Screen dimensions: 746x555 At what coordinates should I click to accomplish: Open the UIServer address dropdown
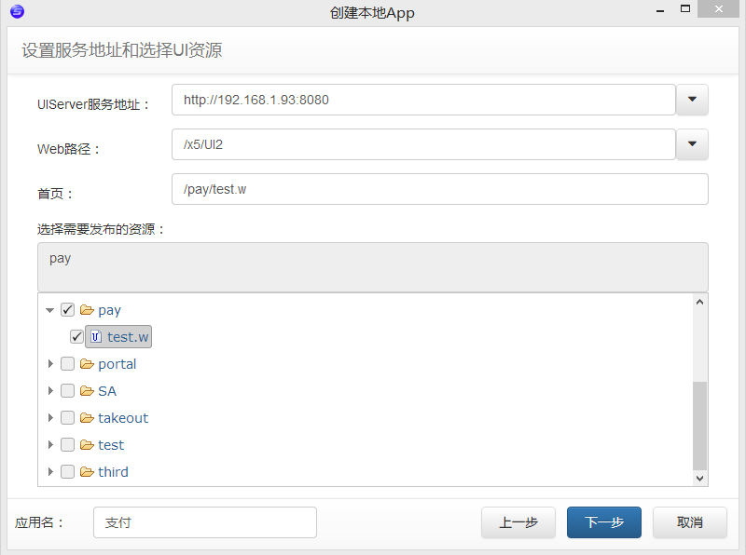(x=692, y=100)
